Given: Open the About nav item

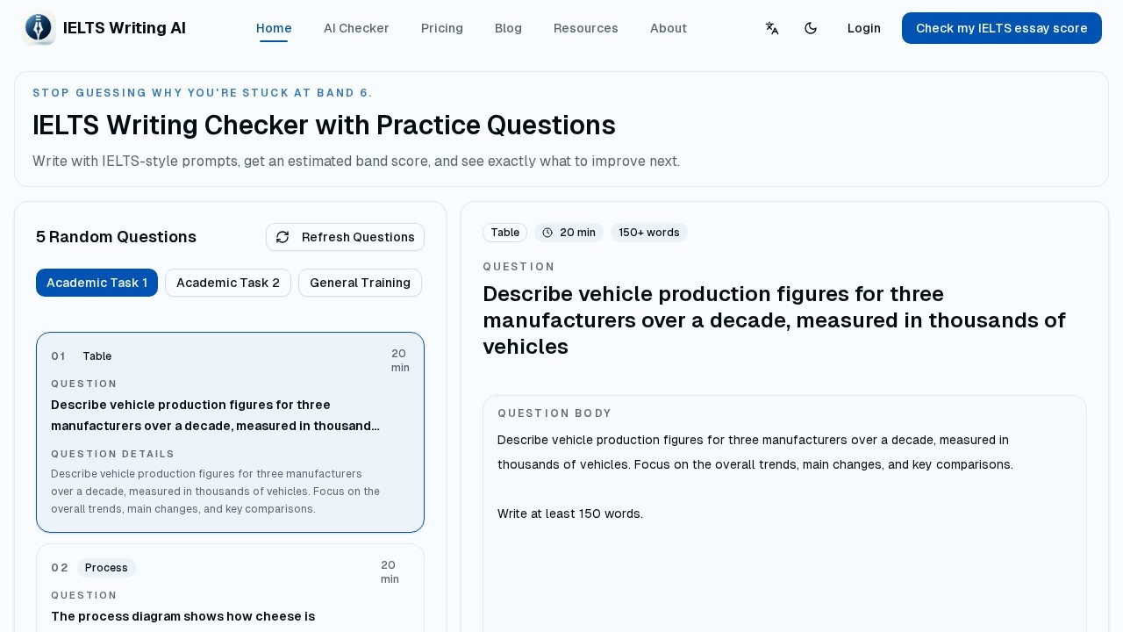Looking at the screenshot, I should 669,28.
